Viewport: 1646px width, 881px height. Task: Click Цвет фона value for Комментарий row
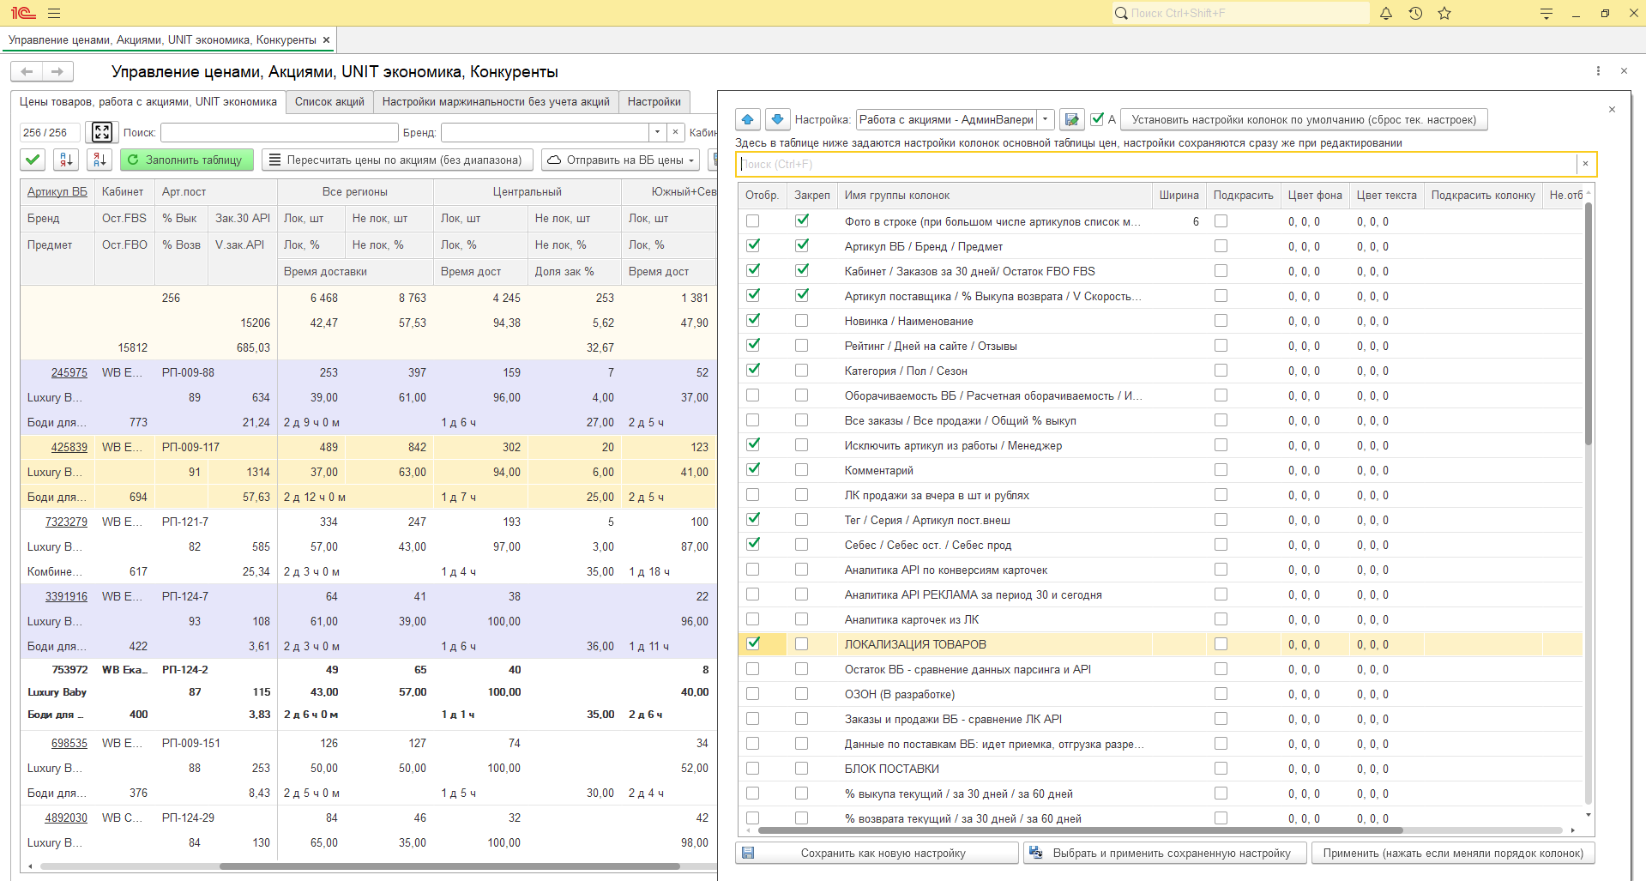tap(1304, 470)
